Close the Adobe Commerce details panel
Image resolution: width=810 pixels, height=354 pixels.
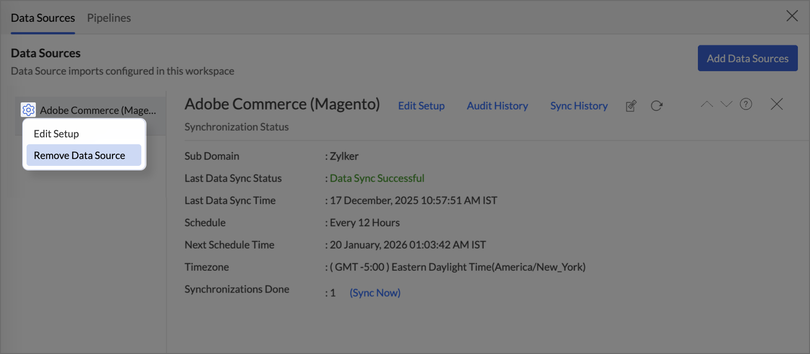(x=777, y=104)
